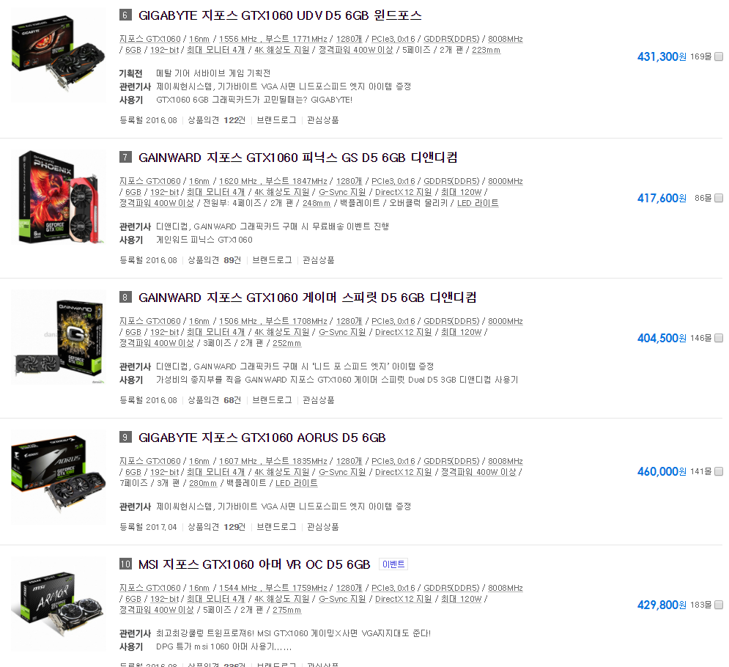Select the checkbox beside price 460,000원
The height and width of the screenshot is (667, 729).
[719, 471]
